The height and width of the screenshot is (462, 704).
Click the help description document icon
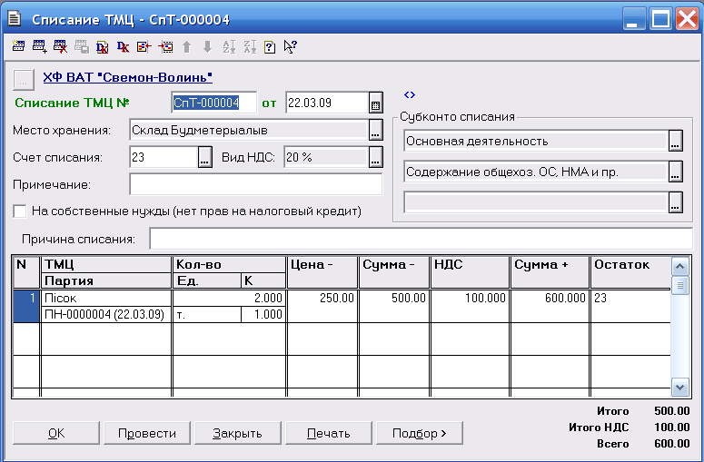269,47
